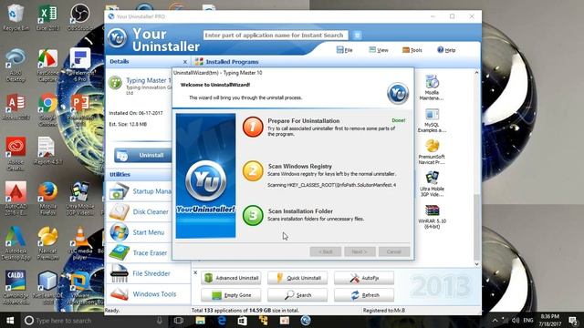Click the Next button in UninstallWizard

tap(360, 251)
